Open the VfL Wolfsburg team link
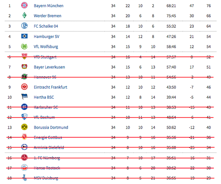The image size is (221, 184). click(x=46, y=47)
